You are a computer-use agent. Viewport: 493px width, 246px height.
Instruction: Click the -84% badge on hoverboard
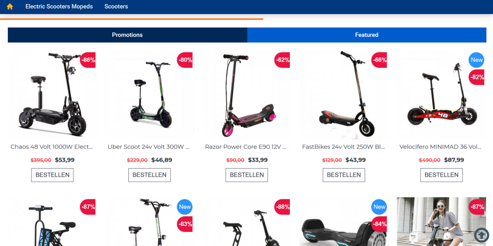pyautogui.click(x=379, y=224)
